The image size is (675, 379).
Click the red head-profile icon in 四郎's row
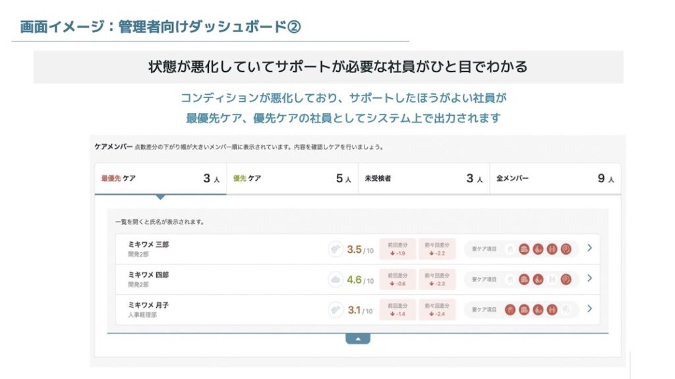point(565,279)
